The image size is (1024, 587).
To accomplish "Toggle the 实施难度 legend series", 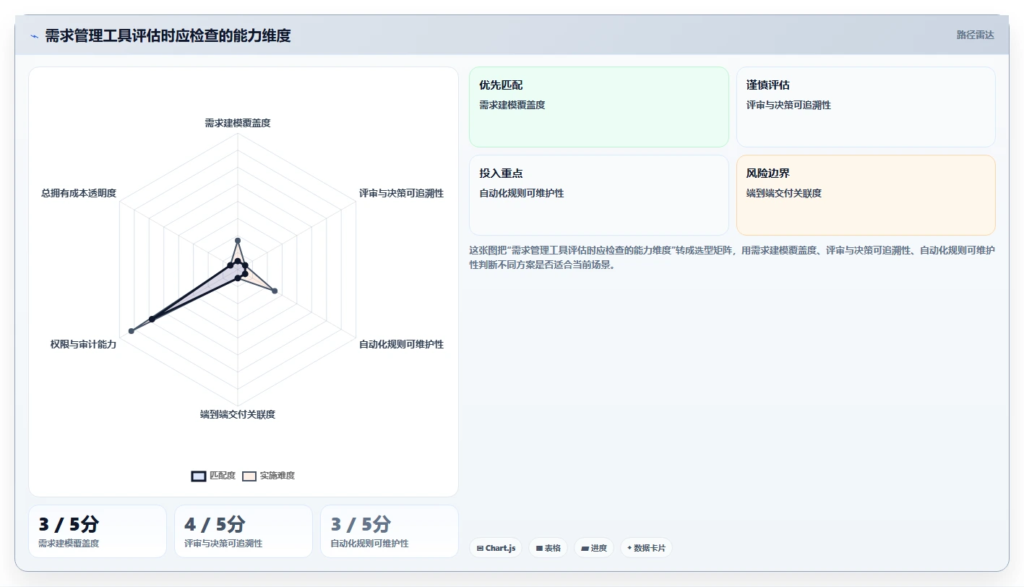I will click(269, 476).
